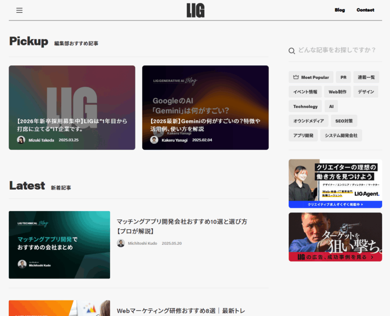
Task: Select the デザイン tag
Action: click(x=366, y=92)
